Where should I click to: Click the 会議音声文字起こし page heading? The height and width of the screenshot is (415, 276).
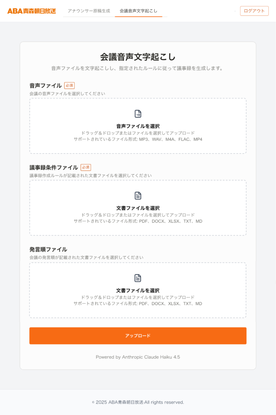tap(138, 57)
